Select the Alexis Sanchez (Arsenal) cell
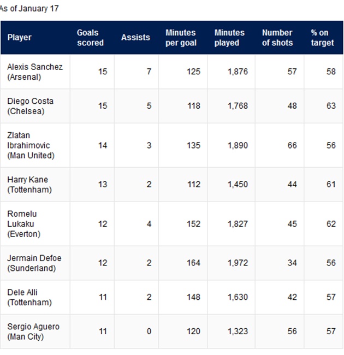Image resolution: width=344 pixels, height=355 pixels. pos(35,72)
